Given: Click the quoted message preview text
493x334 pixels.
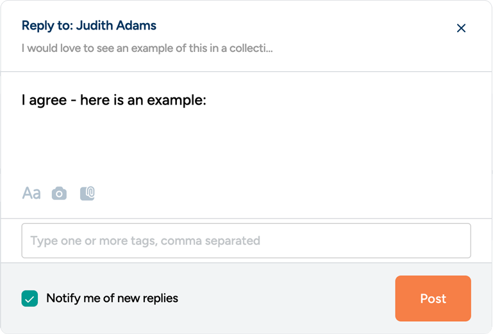Looking at the screenshot, I should click(x=147, y=48).
